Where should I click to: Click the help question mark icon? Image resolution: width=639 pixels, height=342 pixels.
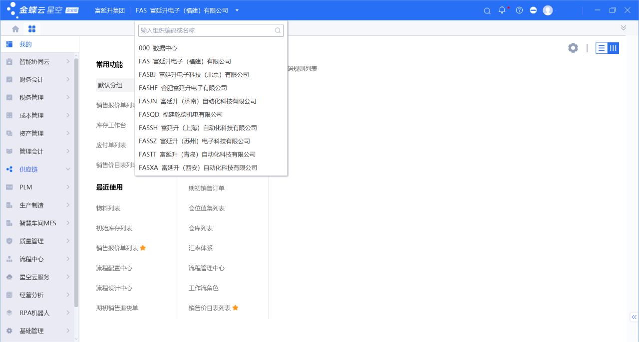(x=519, y=10)
